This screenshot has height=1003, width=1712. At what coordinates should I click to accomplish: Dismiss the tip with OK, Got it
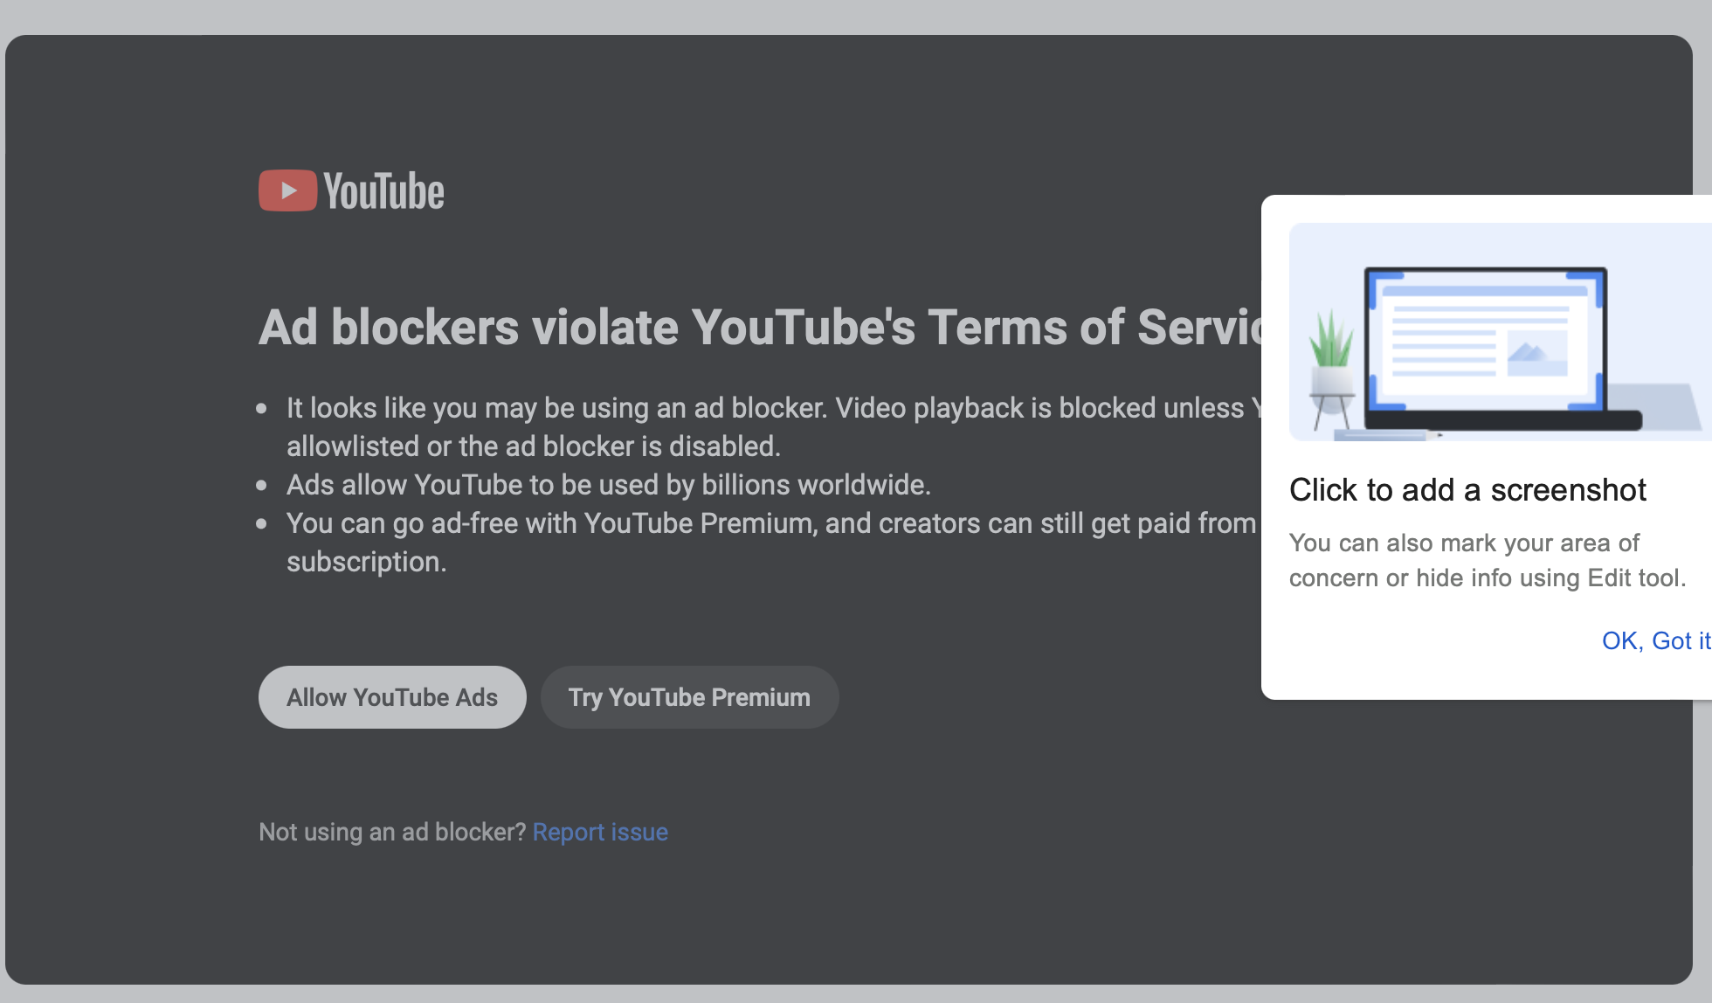tap(1655, 640)
